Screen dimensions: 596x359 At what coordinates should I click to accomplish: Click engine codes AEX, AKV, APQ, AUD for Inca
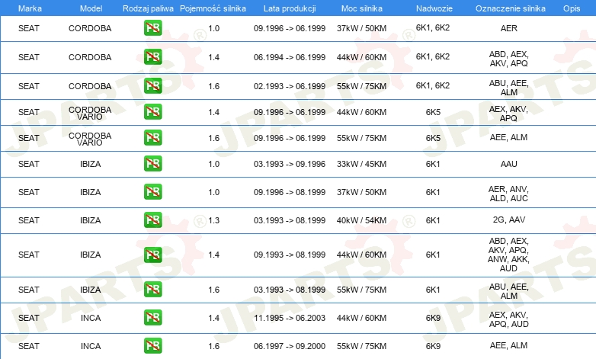508,319
